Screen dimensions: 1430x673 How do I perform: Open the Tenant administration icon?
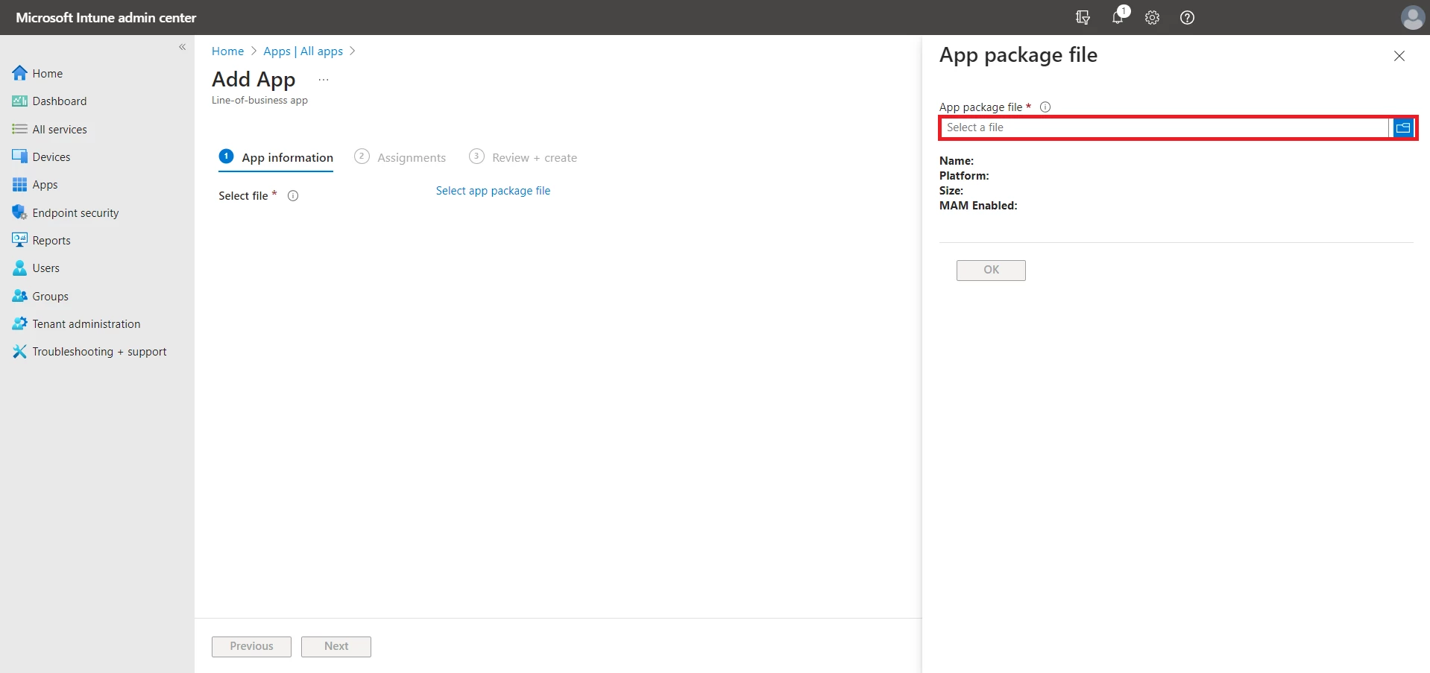click(20, 323)
